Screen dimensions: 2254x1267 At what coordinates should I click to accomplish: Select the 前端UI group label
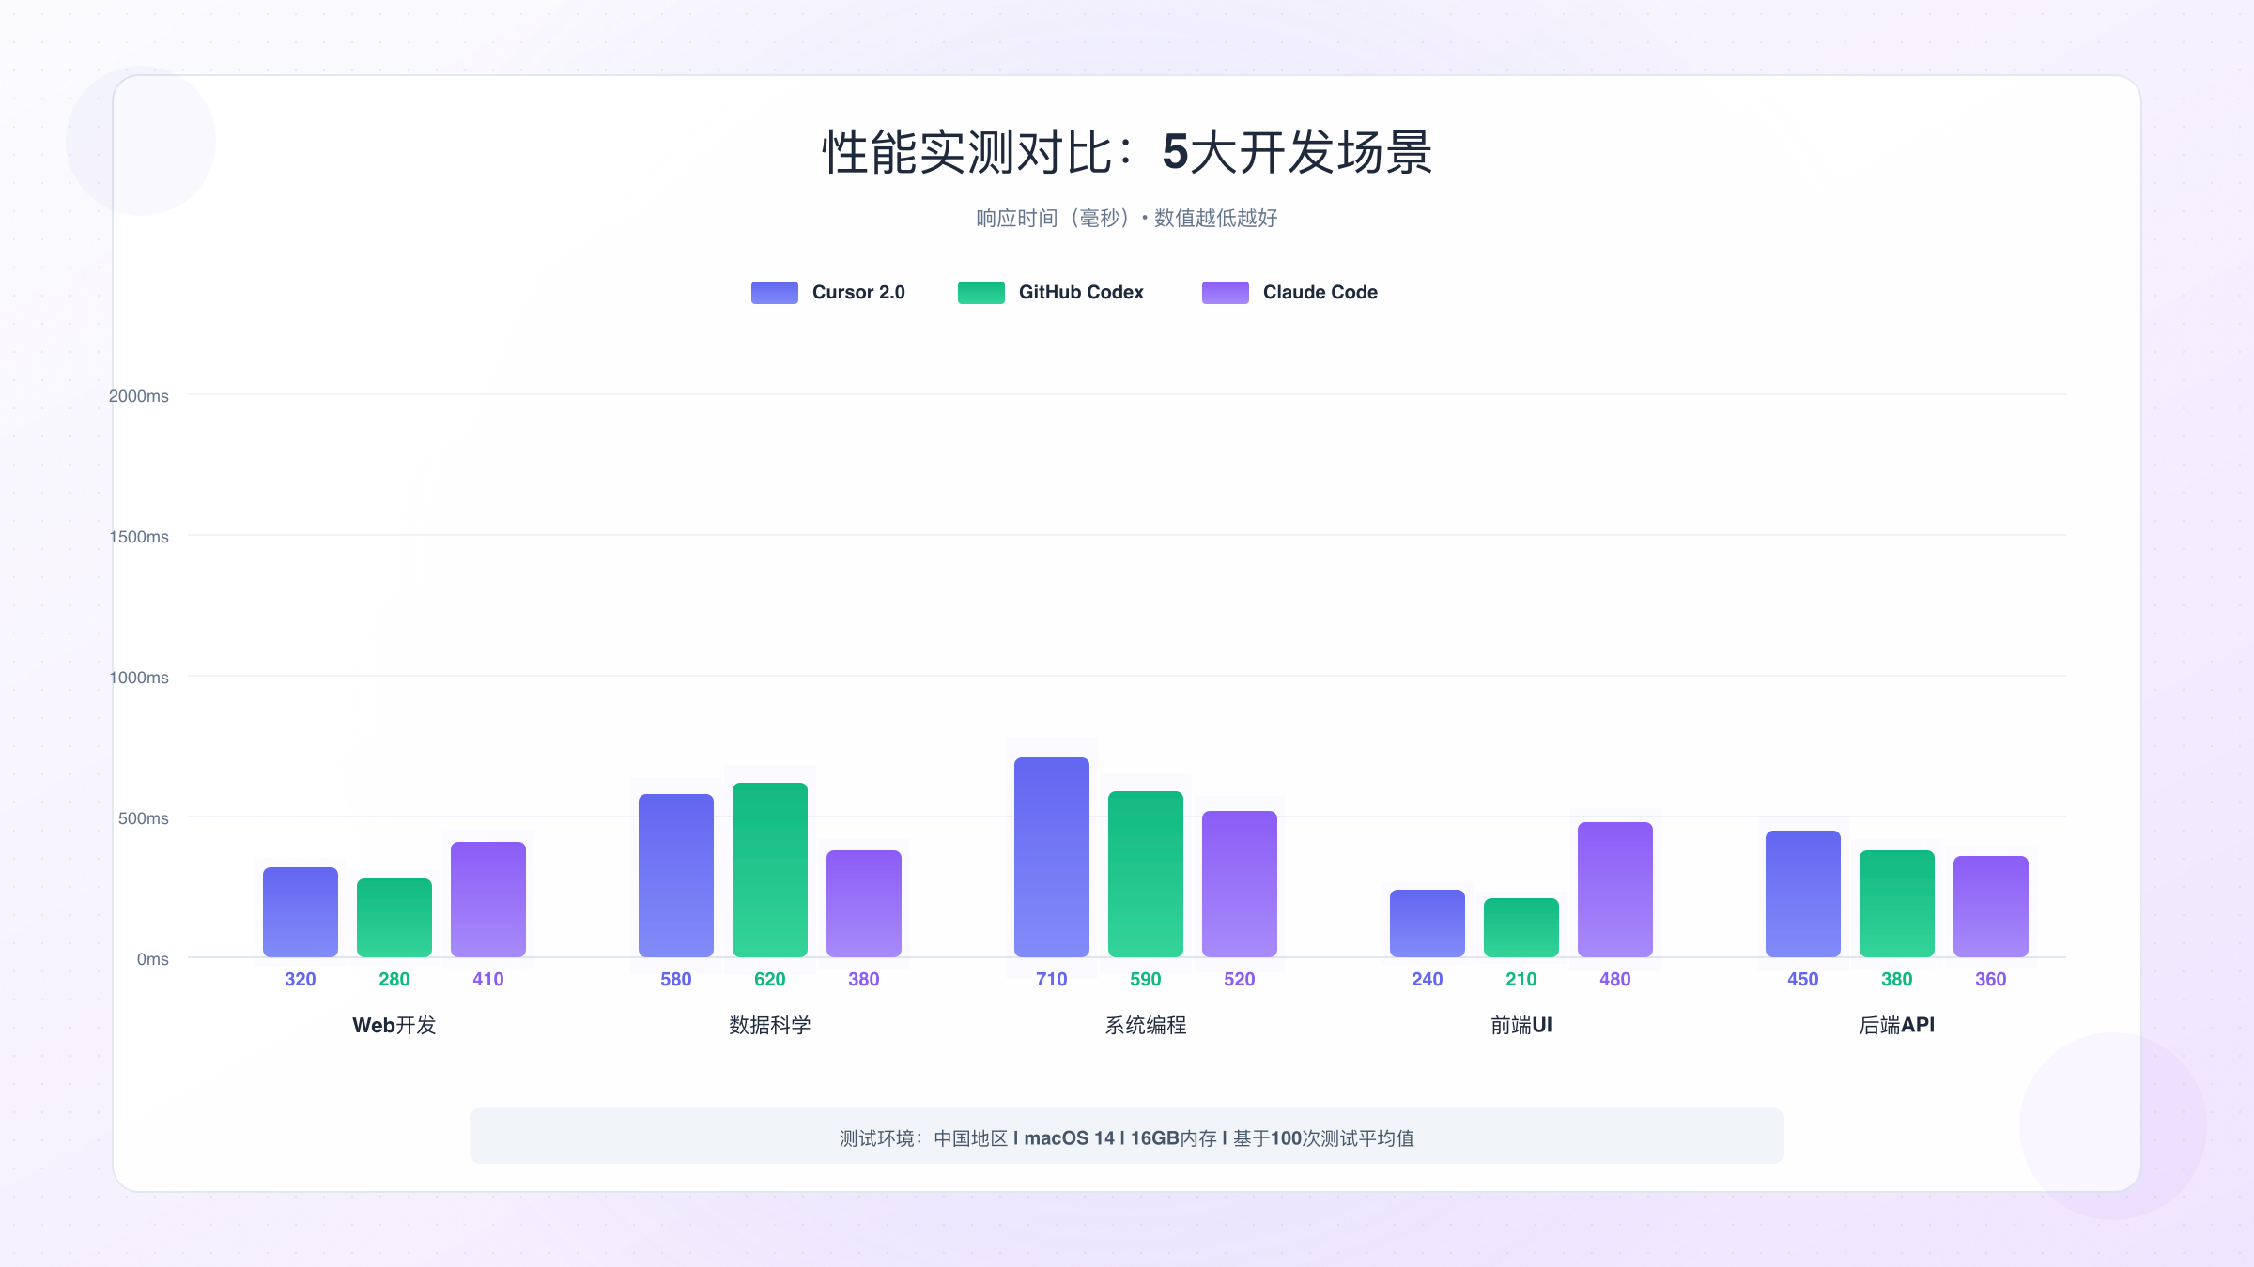(x=1521, y=1025)
